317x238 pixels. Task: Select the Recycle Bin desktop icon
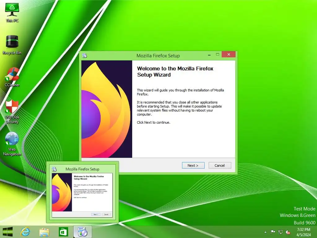pyautogui.click(x=12, y=45)
